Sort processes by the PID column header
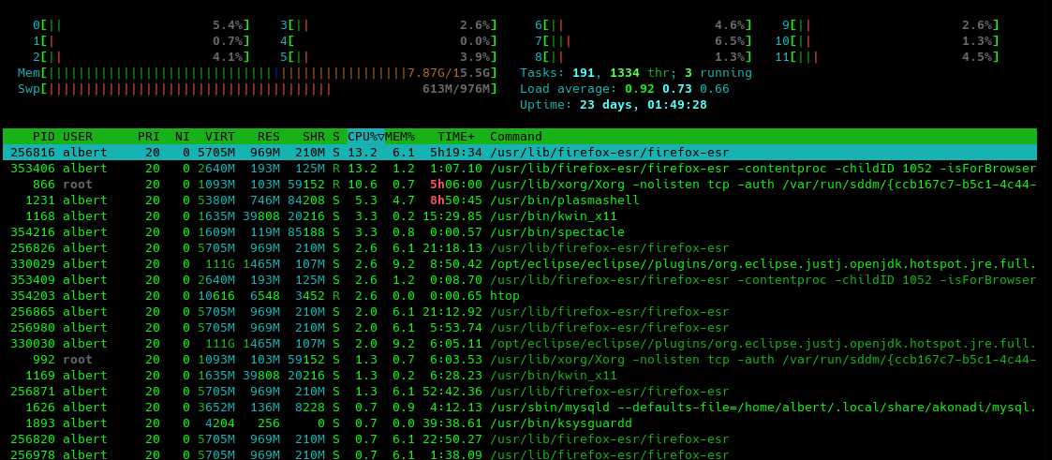 coord(43,137)
